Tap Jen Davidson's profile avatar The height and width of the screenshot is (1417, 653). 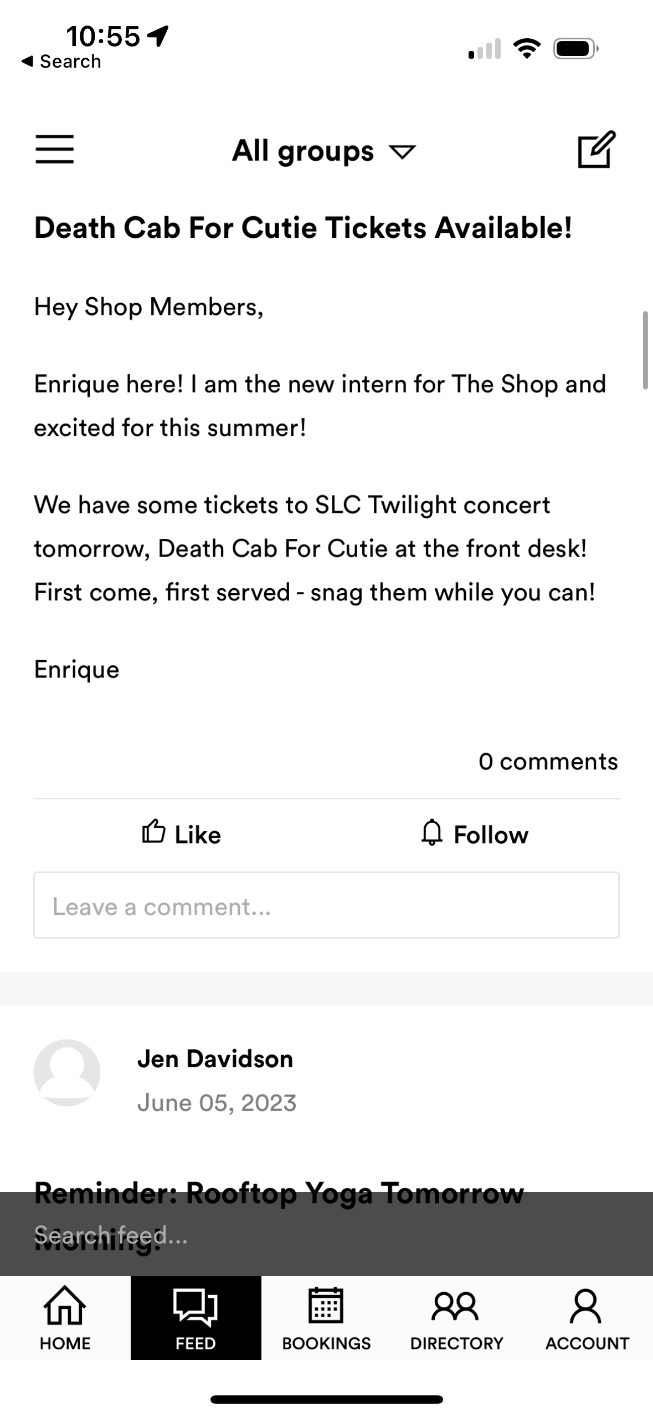(x=67, y=1073)
